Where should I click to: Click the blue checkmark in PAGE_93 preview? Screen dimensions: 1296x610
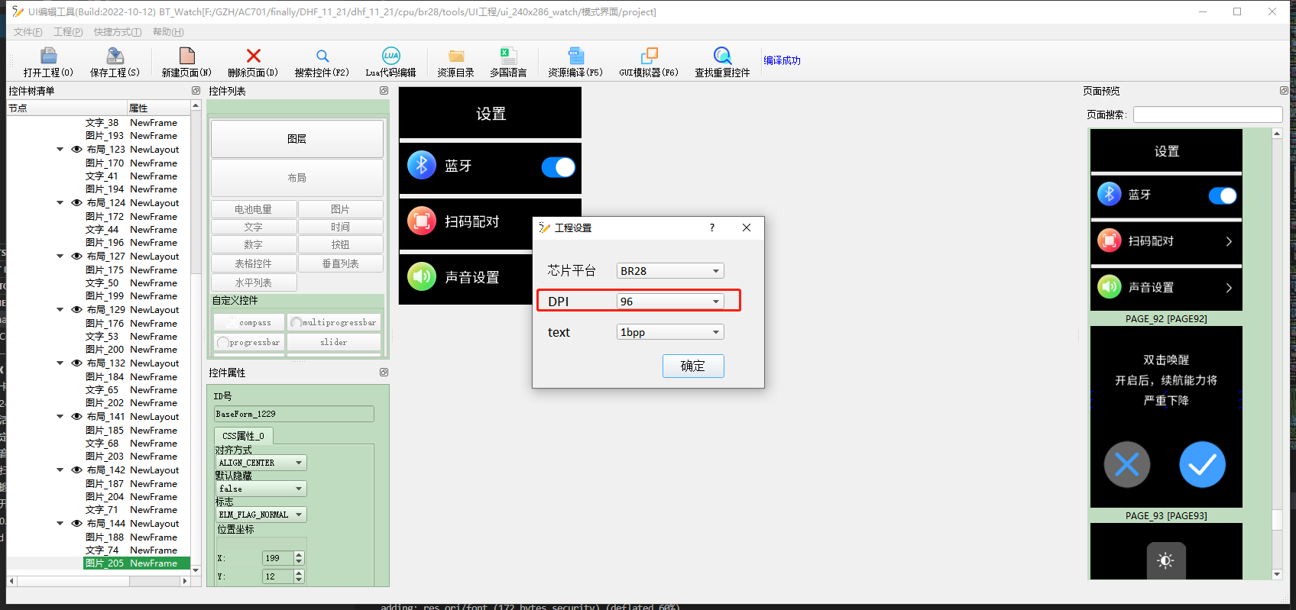1202,464
